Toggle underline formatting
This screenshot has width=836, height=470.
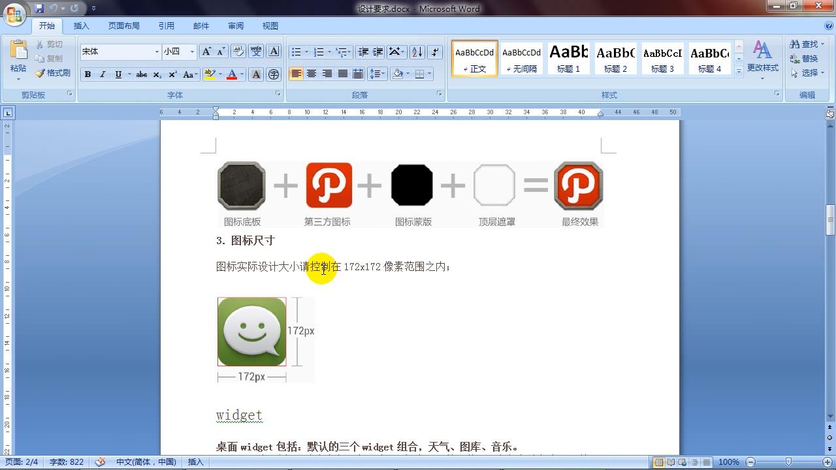tap(118, 74)
